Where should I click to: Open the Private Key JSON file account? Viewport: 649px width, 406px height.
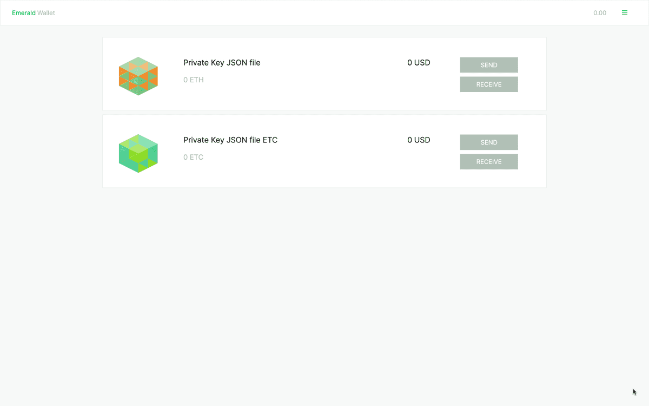tap(222, 63)
